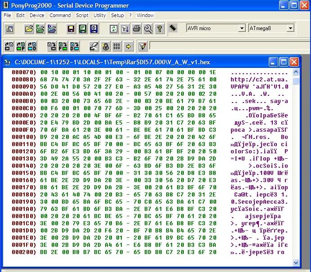Screen dimensions: 311x272
Task: Open the Edit menu
Action: click(20, 15)
